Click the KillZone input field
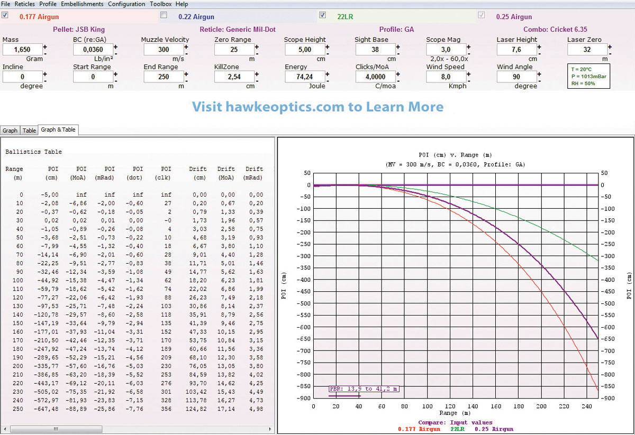 click(x=234, y=77)
